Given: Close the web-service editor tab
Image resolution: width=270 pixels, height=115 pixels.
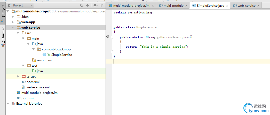Looking at the screenshot, I should click(258, 5).
